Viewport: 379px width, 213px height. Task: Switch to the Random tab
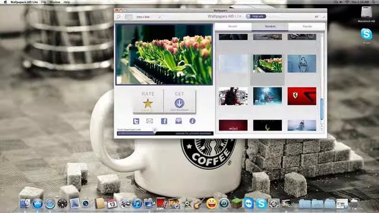[270, 26]
